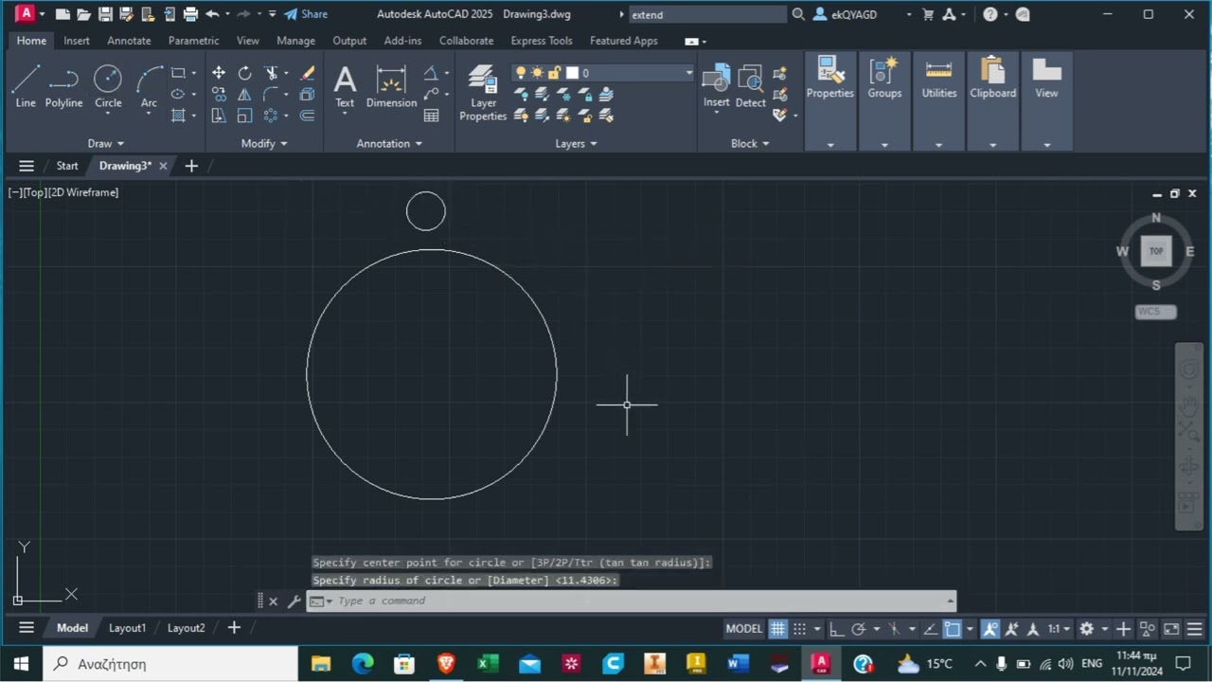The height and width of the screenshot is (682, 1212).
Task: Select the Circle tool in Draw panel
Action: point(108,86)
